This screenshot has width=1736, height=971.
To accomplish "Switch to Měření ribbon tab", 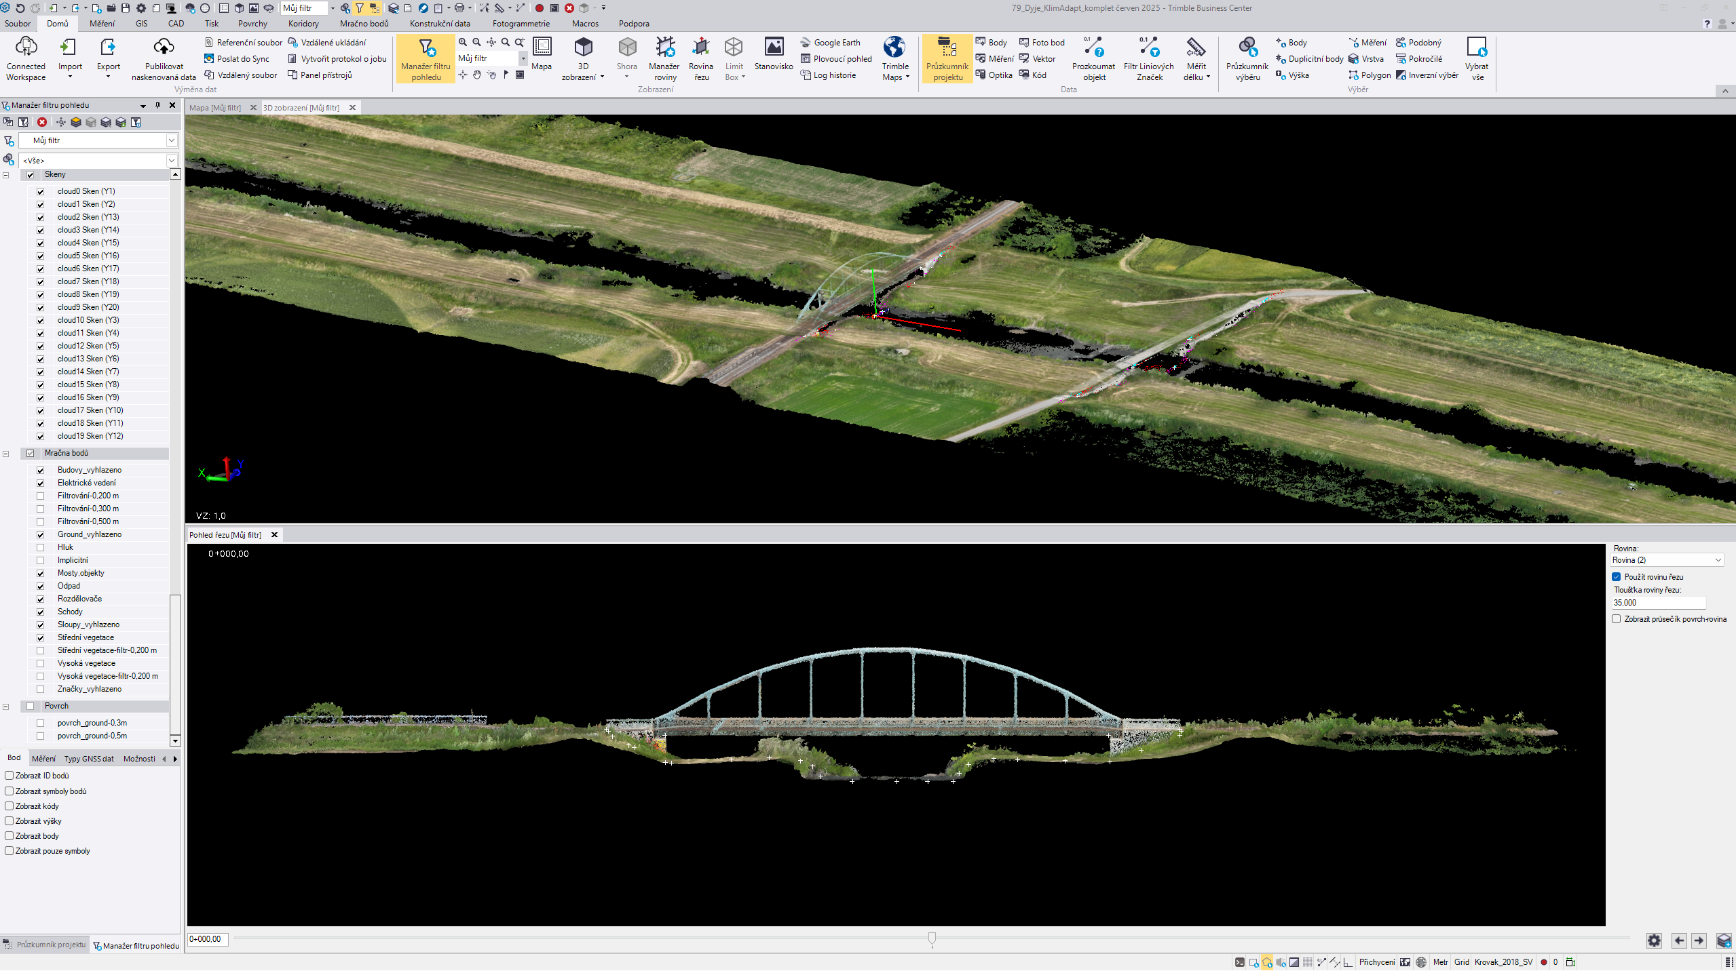I will click(102, 24).
